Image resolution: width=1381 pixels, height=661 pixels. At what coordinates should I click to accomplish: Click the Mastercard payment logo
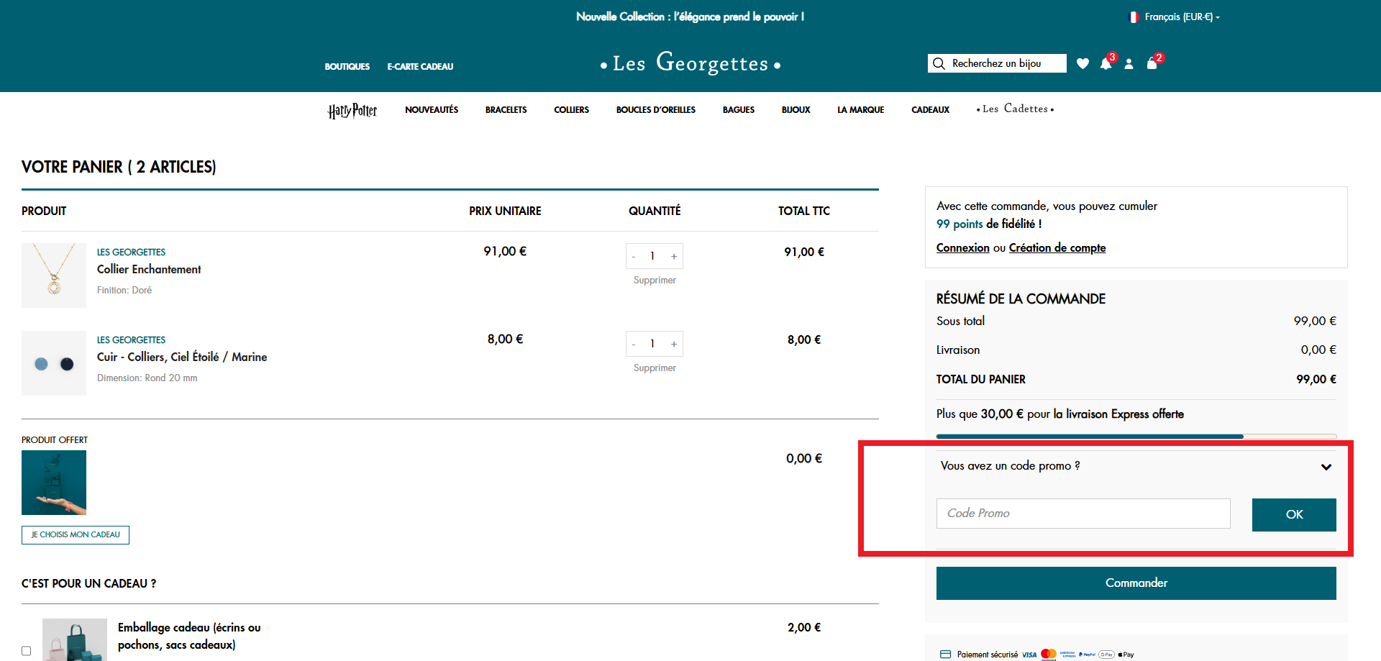(x=1048, y=655)
